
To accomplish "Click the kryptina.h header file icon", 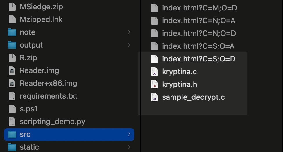I will 155,84.
